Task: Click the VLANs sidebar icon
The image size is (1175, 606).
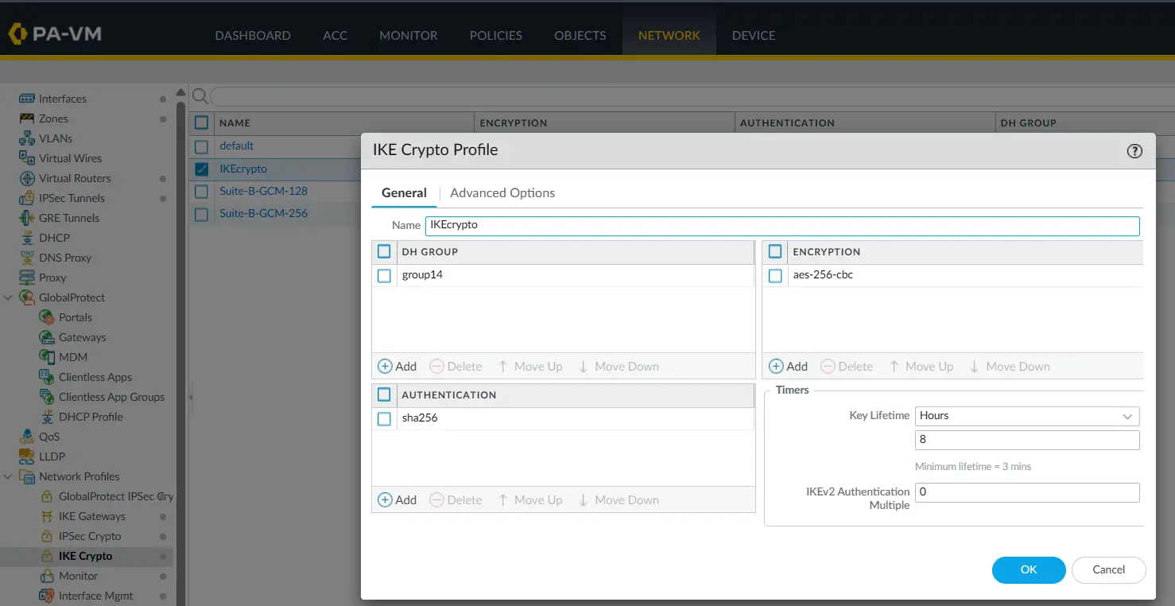Action: pyautogui.click(x=27, y=138)
